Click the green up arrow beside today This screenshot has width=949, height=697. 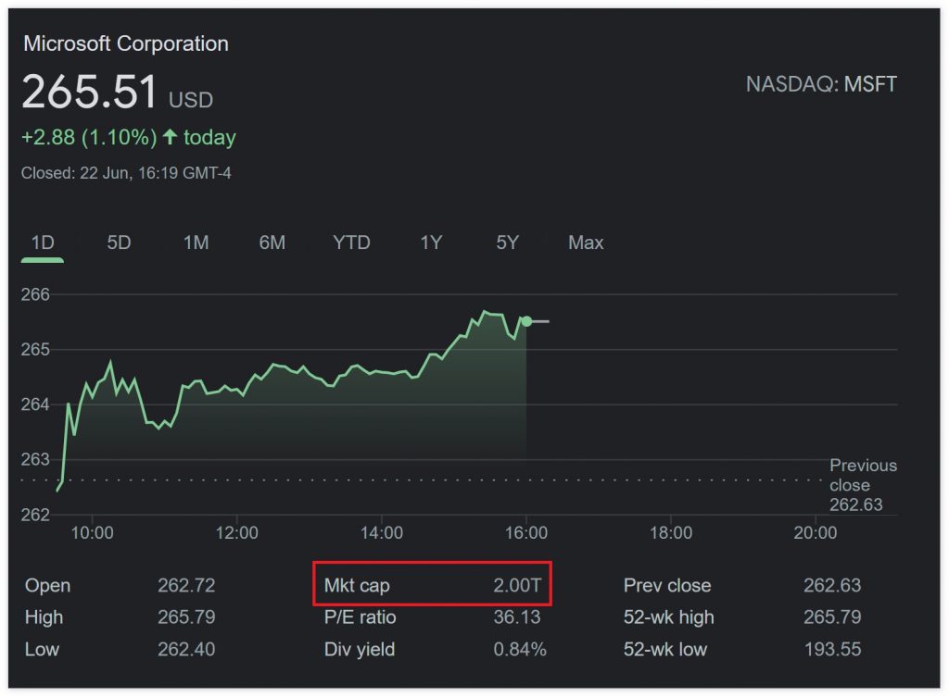pos(170,137)
